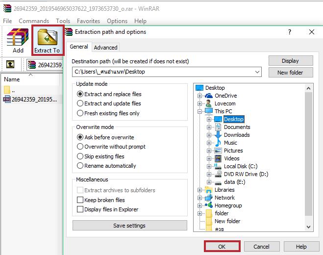323x255 pixels.
Task: Collapse the This PC tree node
Action: (199, 111)
